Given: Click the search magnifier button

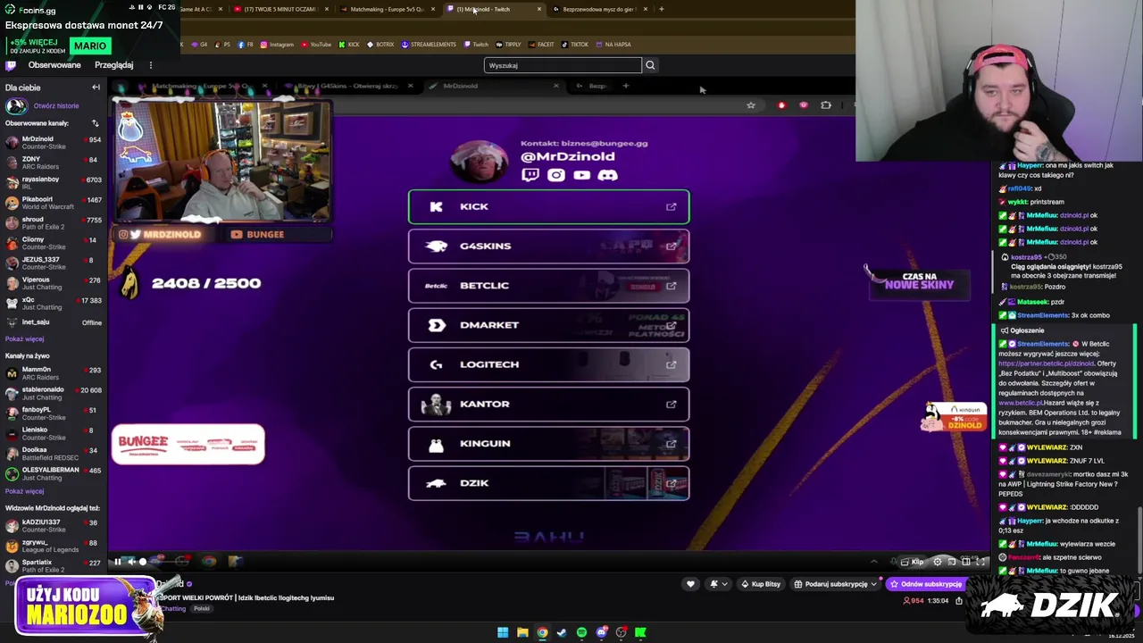Looking at the screenshot, I should tap(650, 65).
